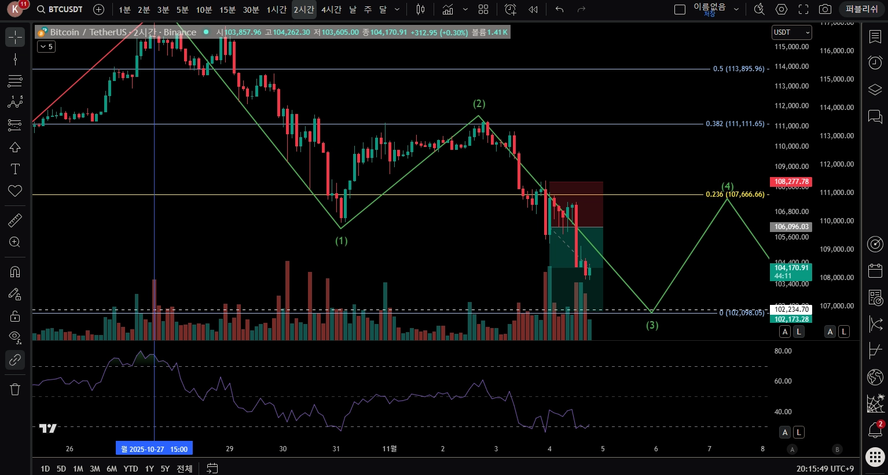Toggle hide drawings eye icon
888x475 pixels.
[x=15, y=337]
